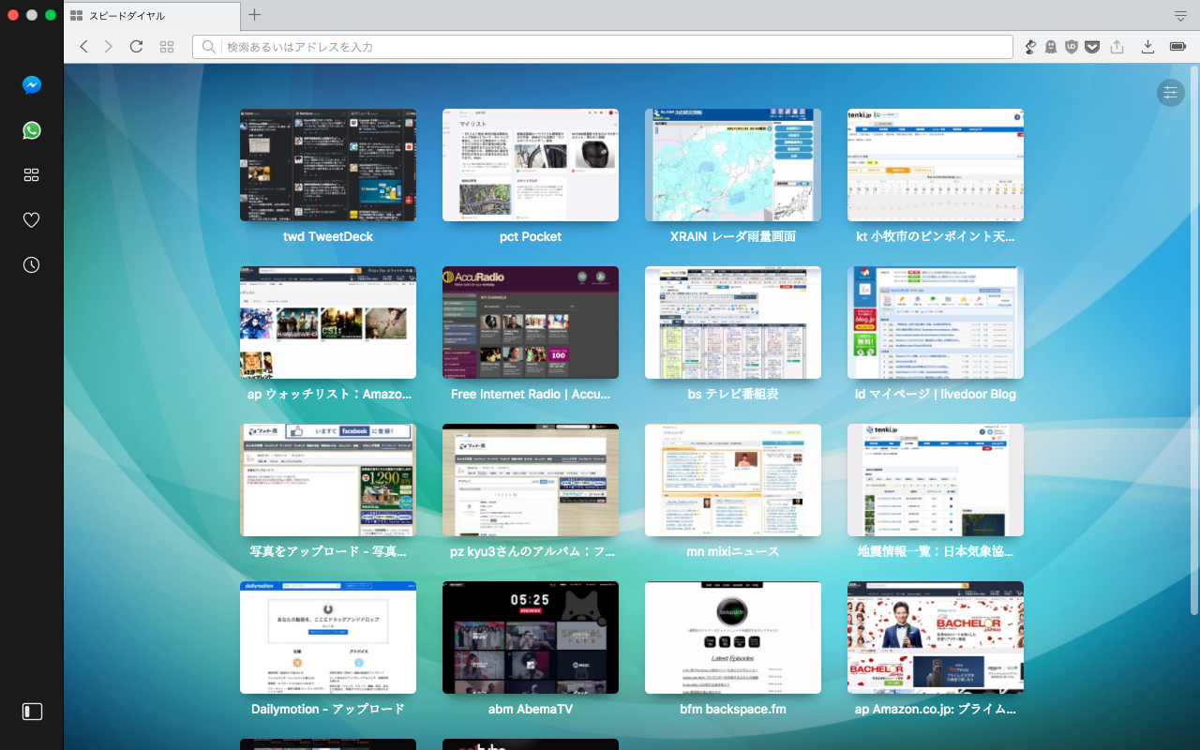Click the share page icon
The height and width of the screenshot is (750, 1200).
point(1117,47)
